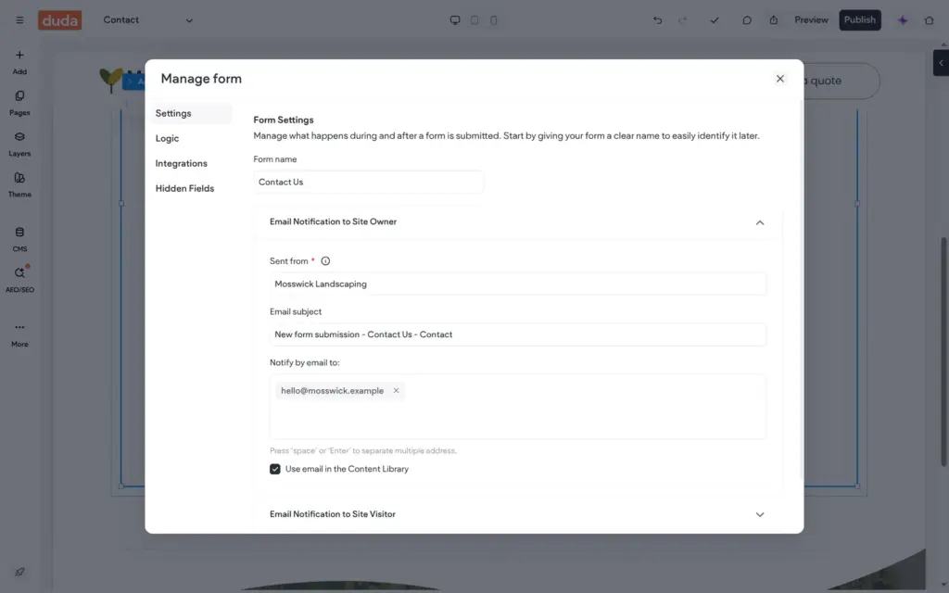Open the hamburger menu icon

[x=19, y=20]
